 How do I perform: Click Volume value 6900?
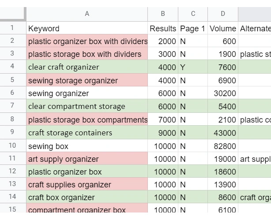(223, 80)
